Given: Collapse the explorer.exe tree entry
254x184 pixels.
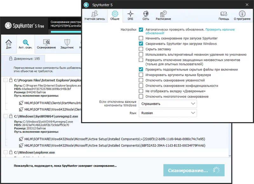Looking at the screenshot, I should (5, 152).
